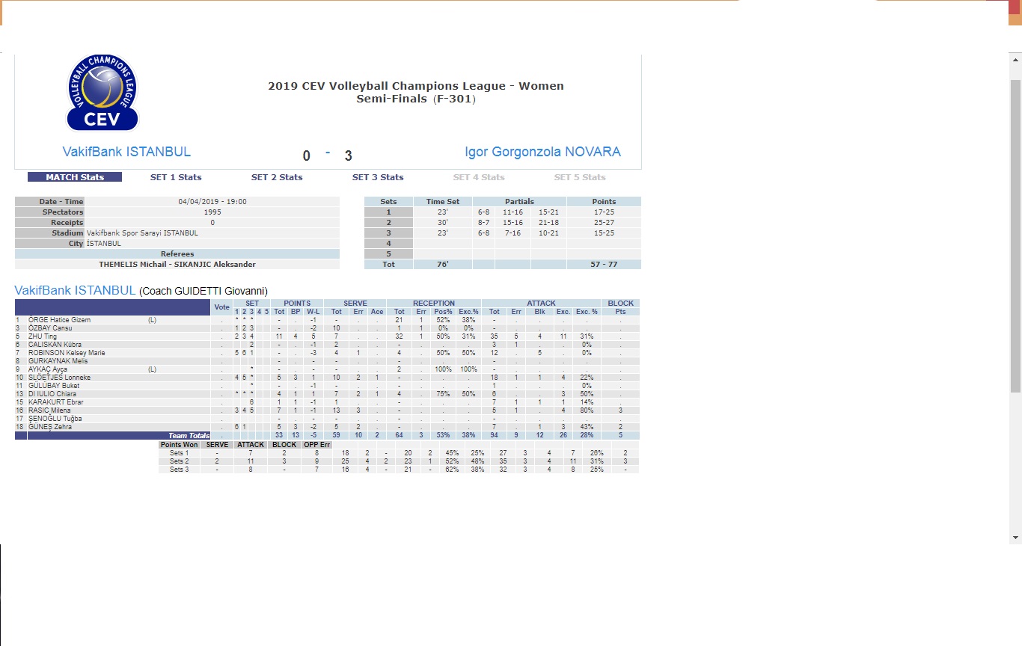Viewport: 1022px width, 646px height.
Task: Click VakifBank ISTANBUL heading above player table
Action: pyautogui.click(x=75, y=290)
